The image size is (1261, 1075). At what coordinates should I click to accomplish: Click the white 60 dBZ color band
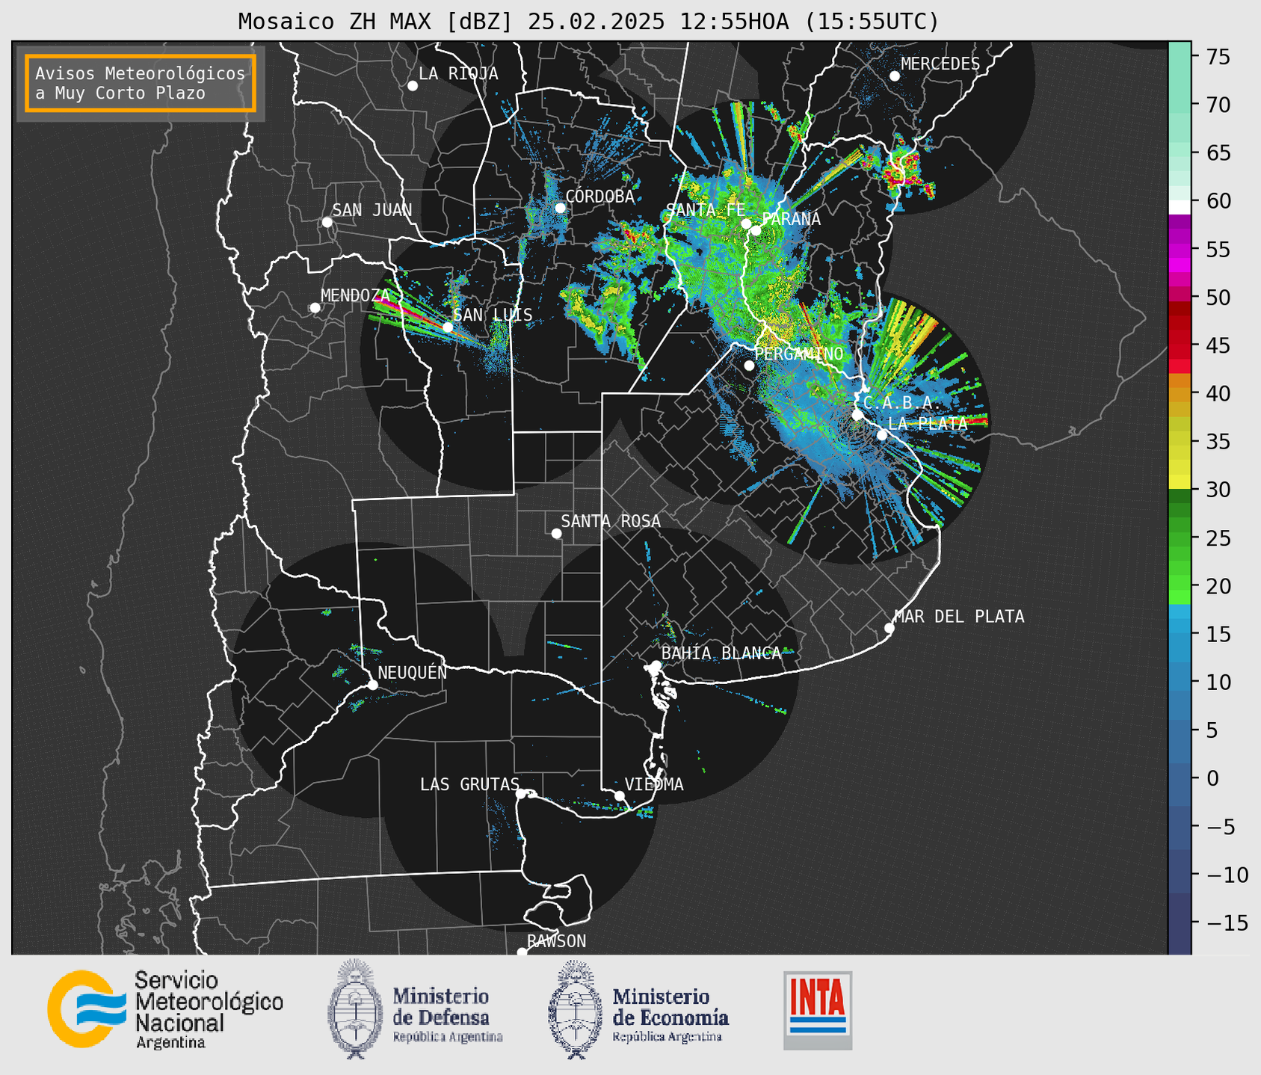(1180, 207)
